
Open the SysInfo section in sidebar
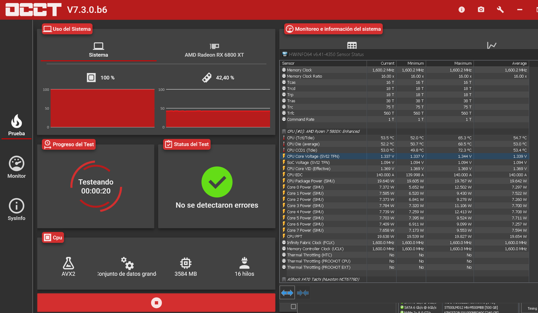click(x=16, y=210)
